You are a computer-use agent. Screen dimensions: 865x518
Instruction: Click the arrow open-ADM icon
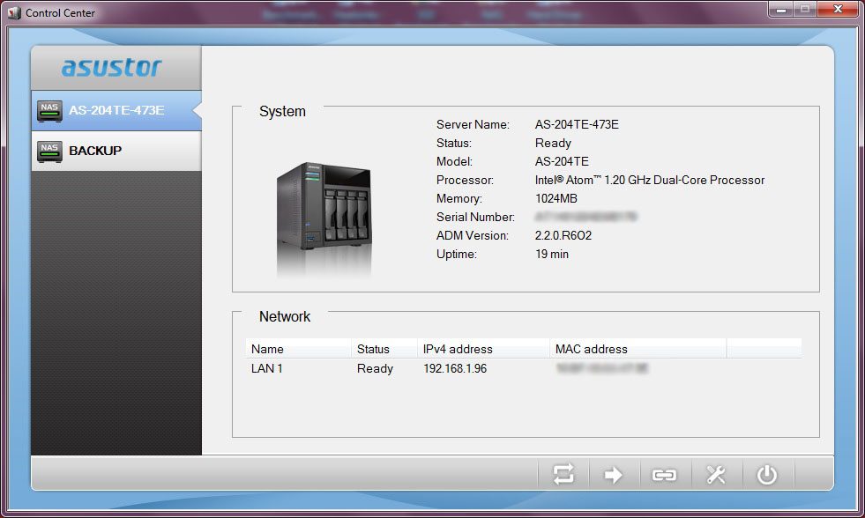click(613, 475)
